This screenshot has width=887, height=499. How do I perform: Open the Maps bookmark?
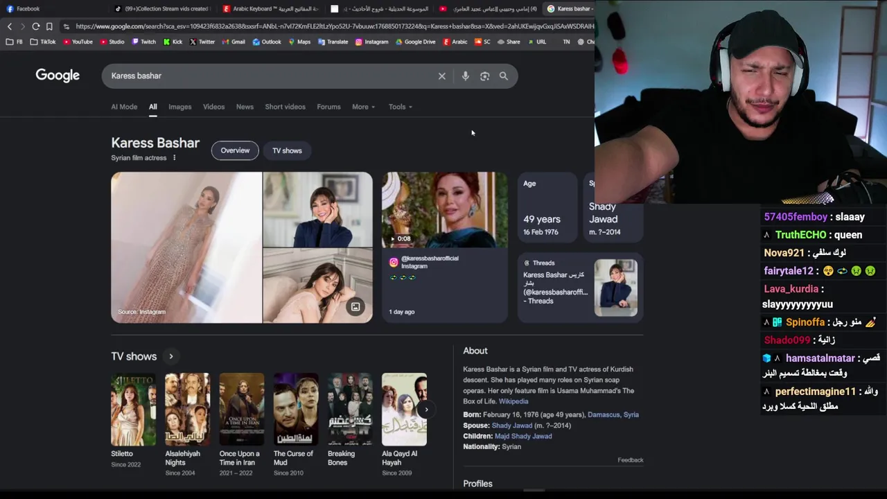pos(299,42)
